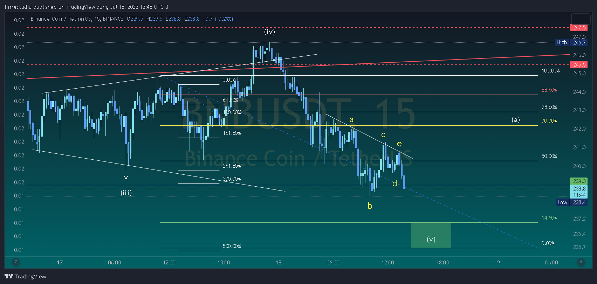
Task: Click the small white v wave label
Action: [x=126, y=178]
